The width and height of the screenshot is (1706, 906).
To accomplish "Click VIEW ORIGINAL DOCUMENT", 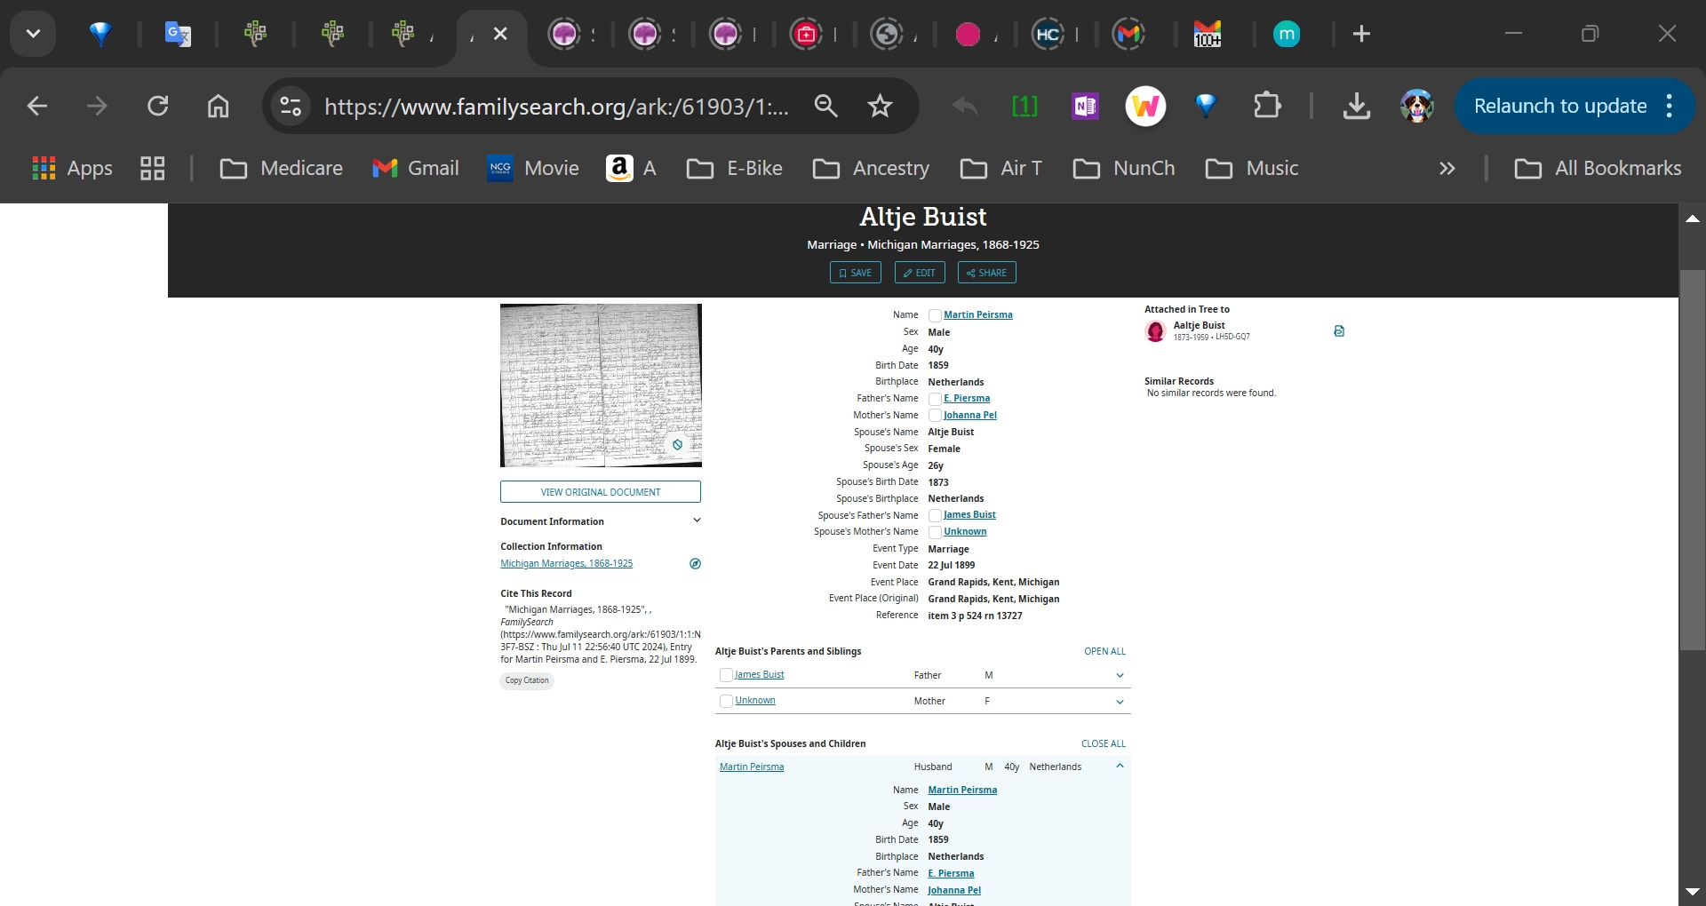I will click(x=601, y=492).
